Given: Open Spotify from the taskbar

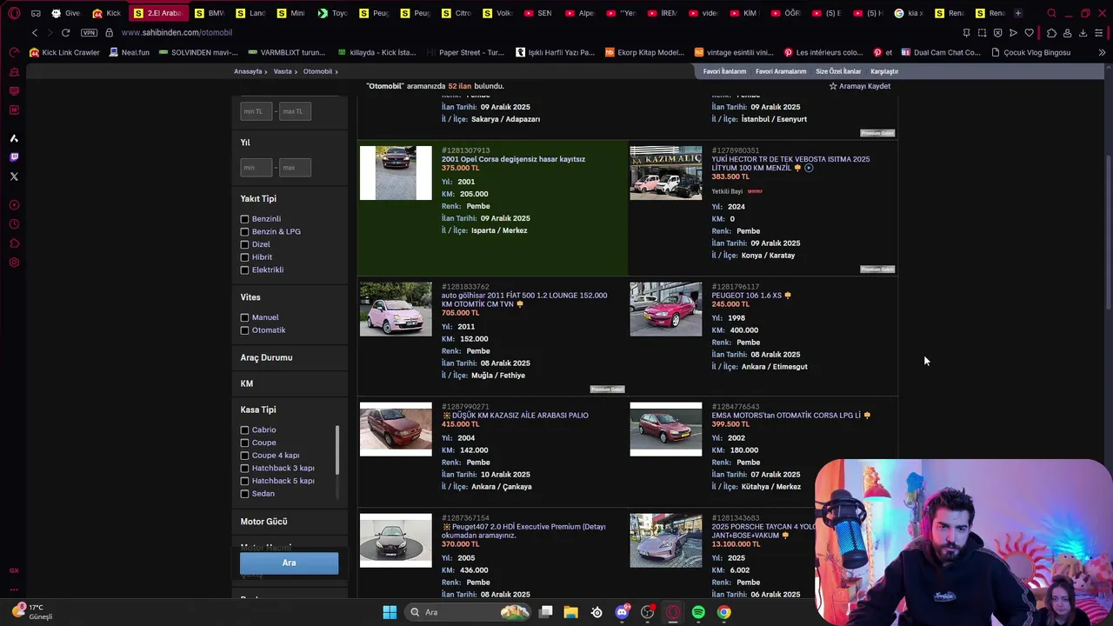Looking at the screenshot, I should (x=698, y=612).
